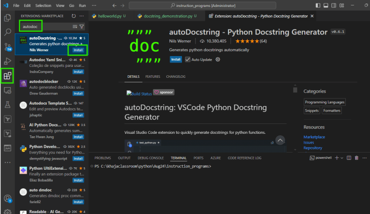Select the Programming Languages category tag
370x214 pixels.
pyautogui.click(x=325, y=102)
